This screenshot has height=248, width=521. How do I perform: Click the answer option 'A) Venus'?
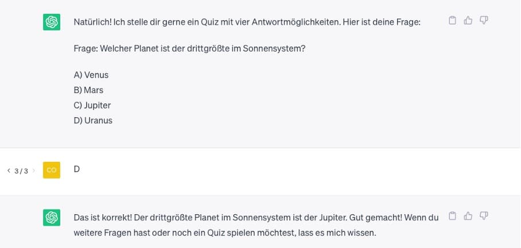click(91, 75)
